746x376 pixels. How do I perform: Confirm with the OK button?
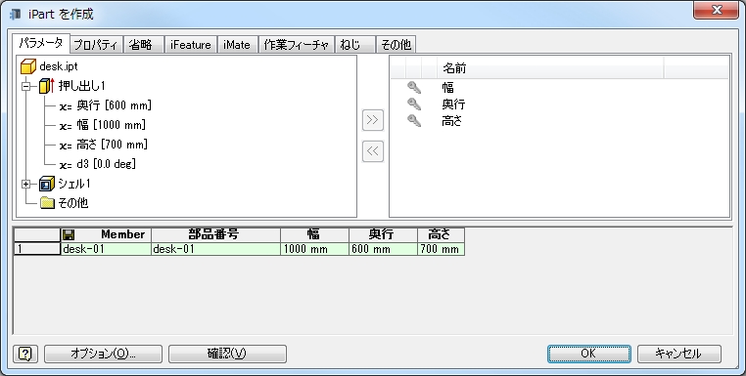pyautogui.click(x=589, y=354)
